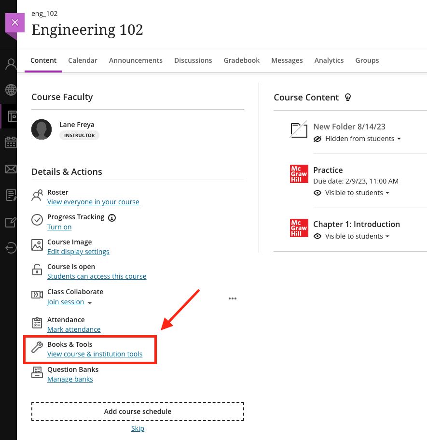Screen dimensions: 427x440
Task: Click View course & institution tools link
Action: click(x=95, y=354)
